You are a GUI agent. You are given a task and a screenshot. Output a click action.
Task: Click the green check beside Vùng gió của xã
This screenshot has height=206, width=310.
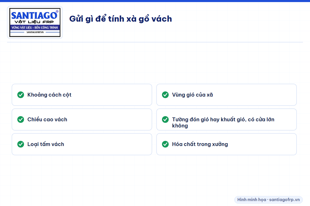point(165,95)
